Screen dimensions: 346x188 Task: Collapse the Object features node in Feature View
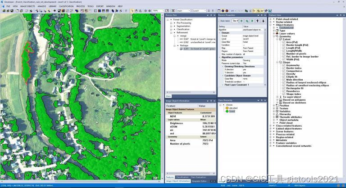270,25
